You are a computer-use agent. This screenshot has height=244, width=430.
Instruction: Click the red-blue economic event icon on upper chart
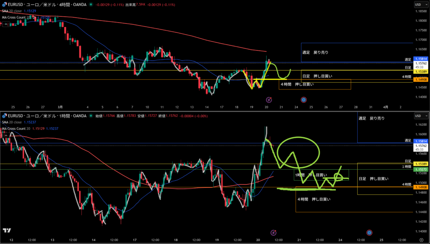pyautogui.click(x=304, y=100)
